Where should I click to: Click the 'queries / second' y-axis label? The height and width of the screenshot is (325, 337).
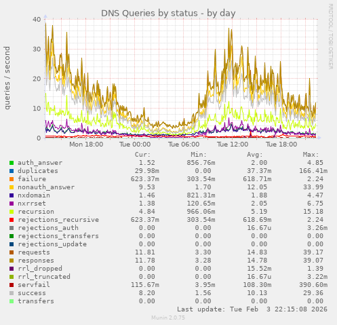[x=7, y=78]
